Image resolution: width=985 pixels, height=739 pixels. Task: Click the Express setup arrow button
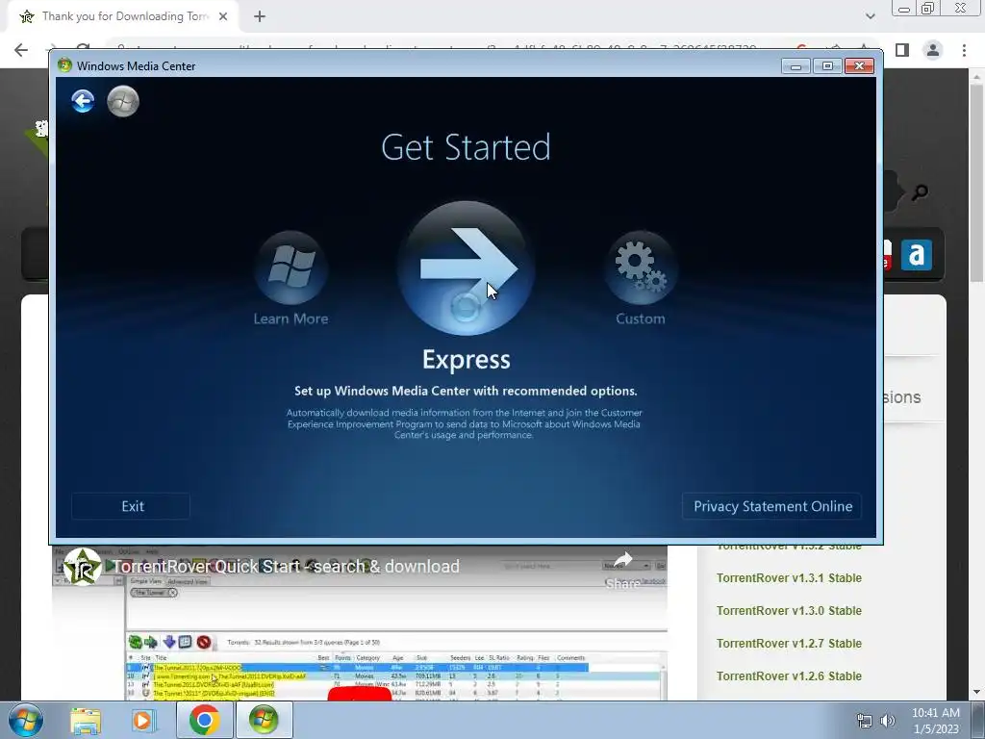(467, 269)
